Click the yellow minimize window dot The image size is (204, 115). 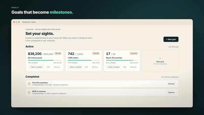click(17, 22)
